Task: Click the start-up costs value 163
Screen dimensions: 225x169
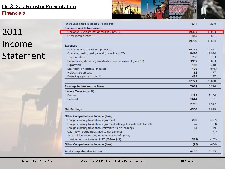Action: tap(195, 73)
